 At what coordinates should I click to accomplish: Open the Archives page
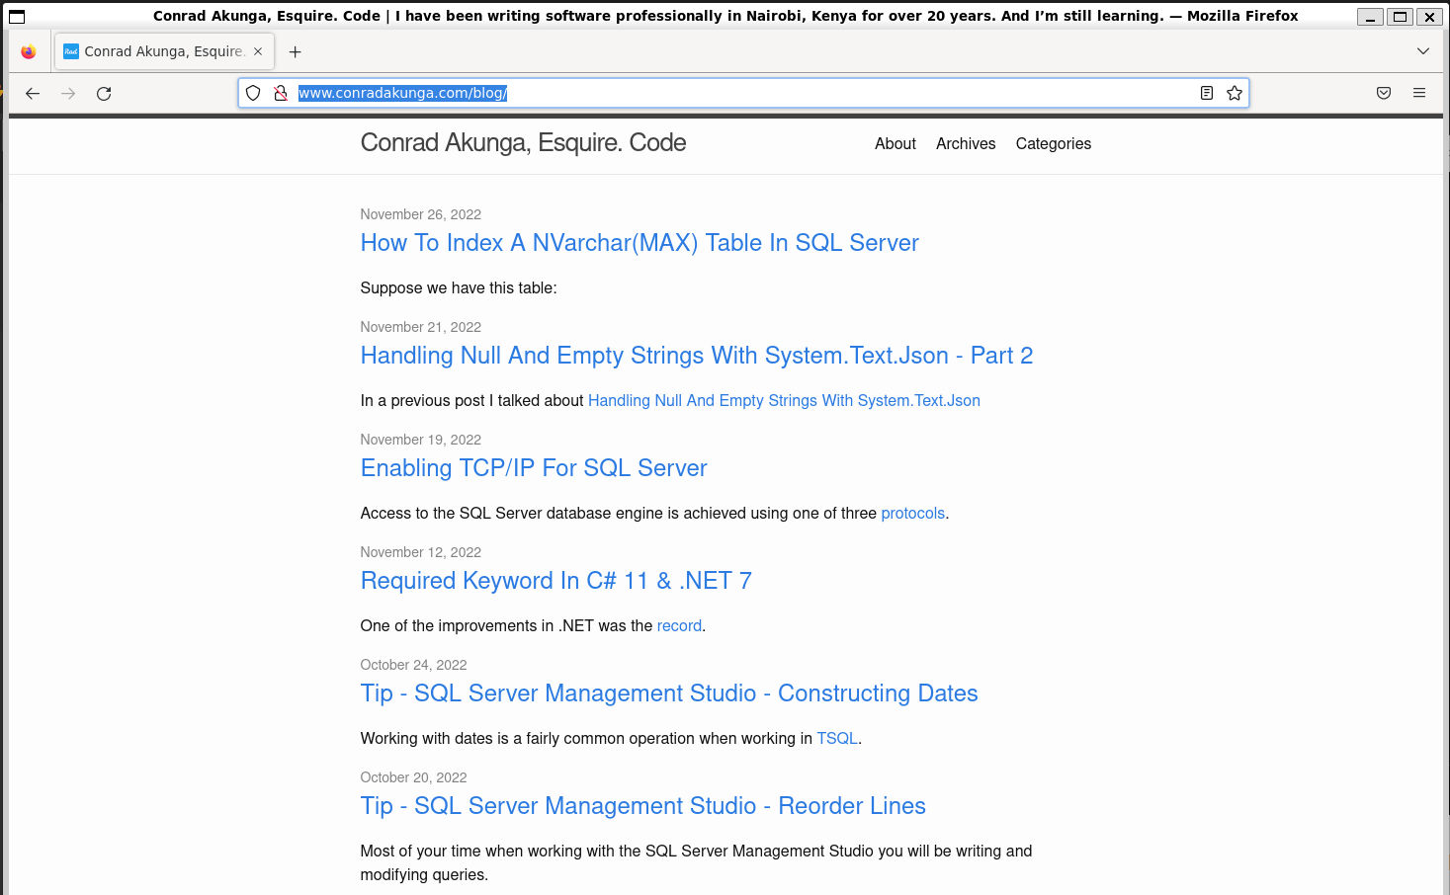coord(966,143)
